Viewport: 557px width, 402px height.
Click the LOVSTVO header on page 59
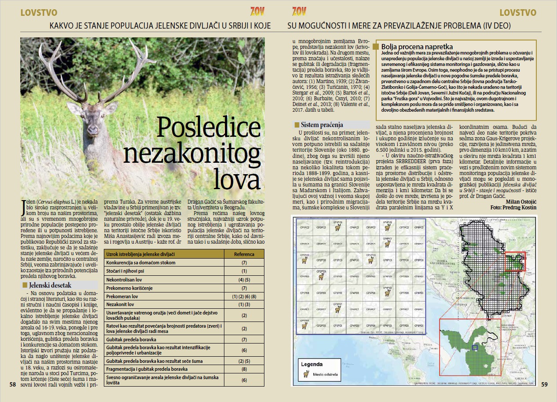point(518,12)
